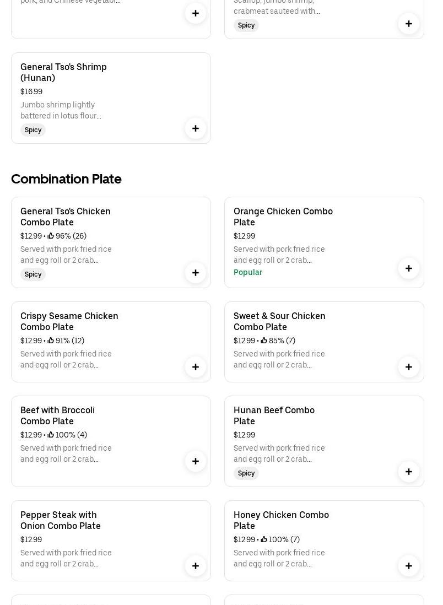Open Orange Chicken Combo Plate details

[x=283, y=217]
